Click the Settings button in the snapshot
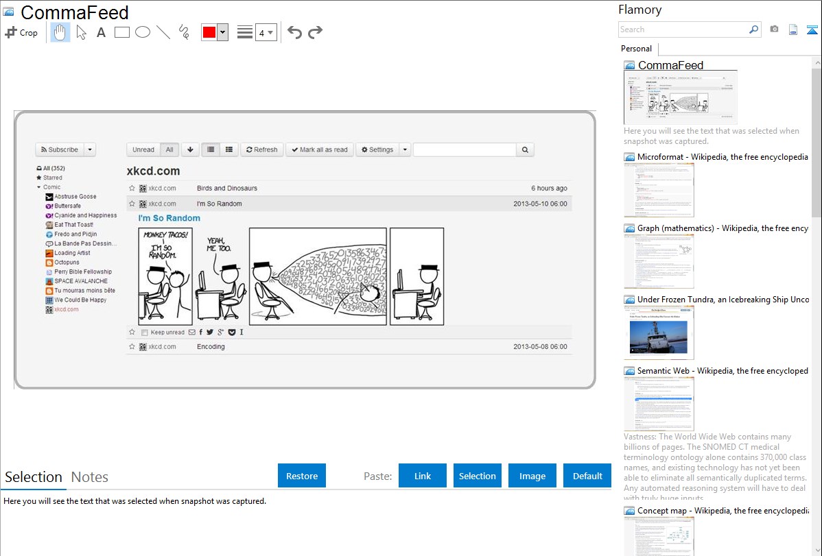822x556 pixels. point(377,149)
